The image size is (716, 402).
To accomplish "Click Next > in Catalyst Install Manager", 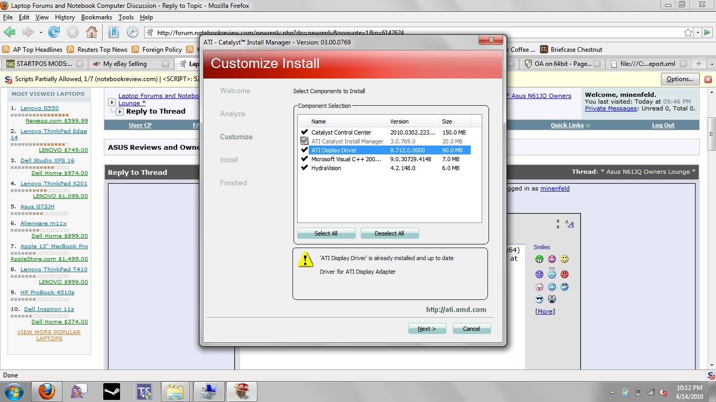I will pyautogui.click(x=427, y=329).
